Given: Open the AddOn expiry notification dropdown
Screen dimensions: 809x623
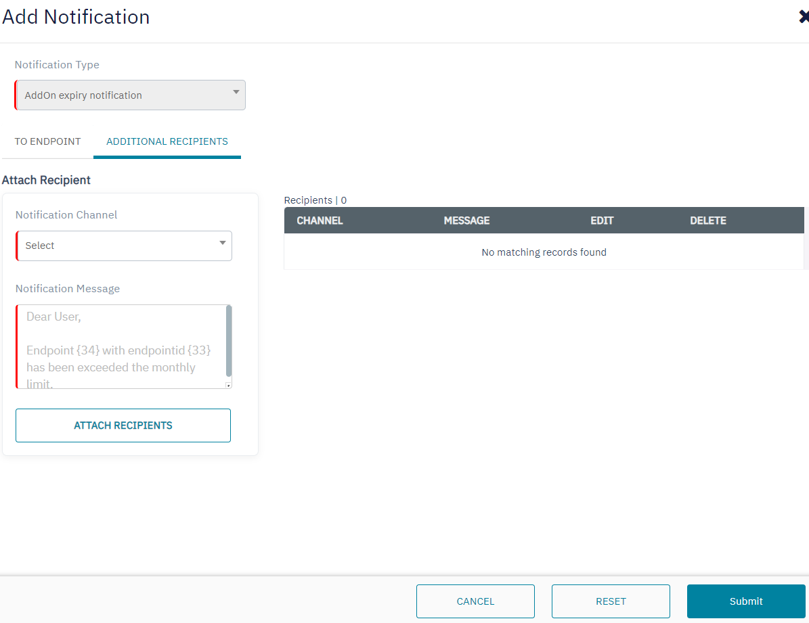Looking at the screenshot, I should [130, 95].
